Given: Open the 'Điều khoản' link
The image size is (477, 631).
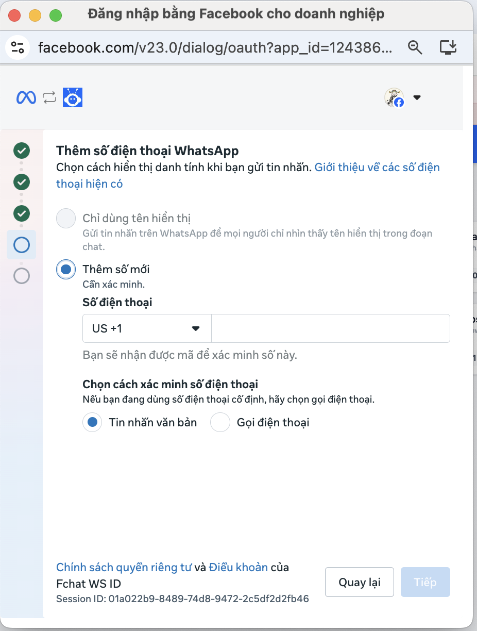Looking at the screenshot, I should [238, 568].
